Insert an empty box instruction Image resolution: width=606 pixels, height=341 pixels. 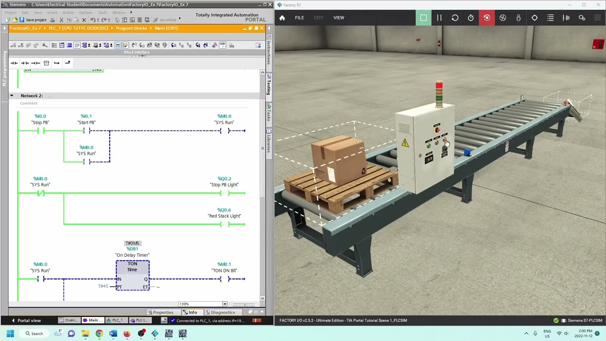coord(46,63)
